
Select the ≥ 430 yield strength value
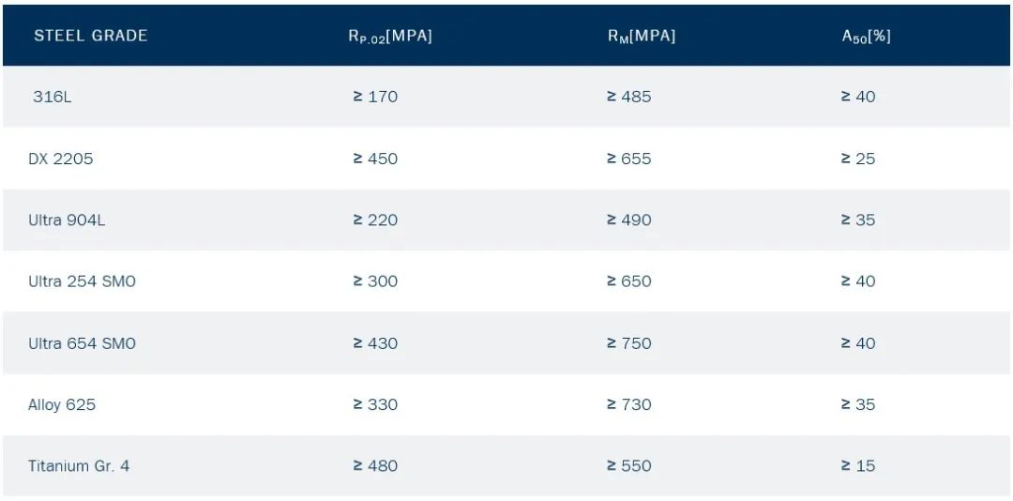(375, 343)
